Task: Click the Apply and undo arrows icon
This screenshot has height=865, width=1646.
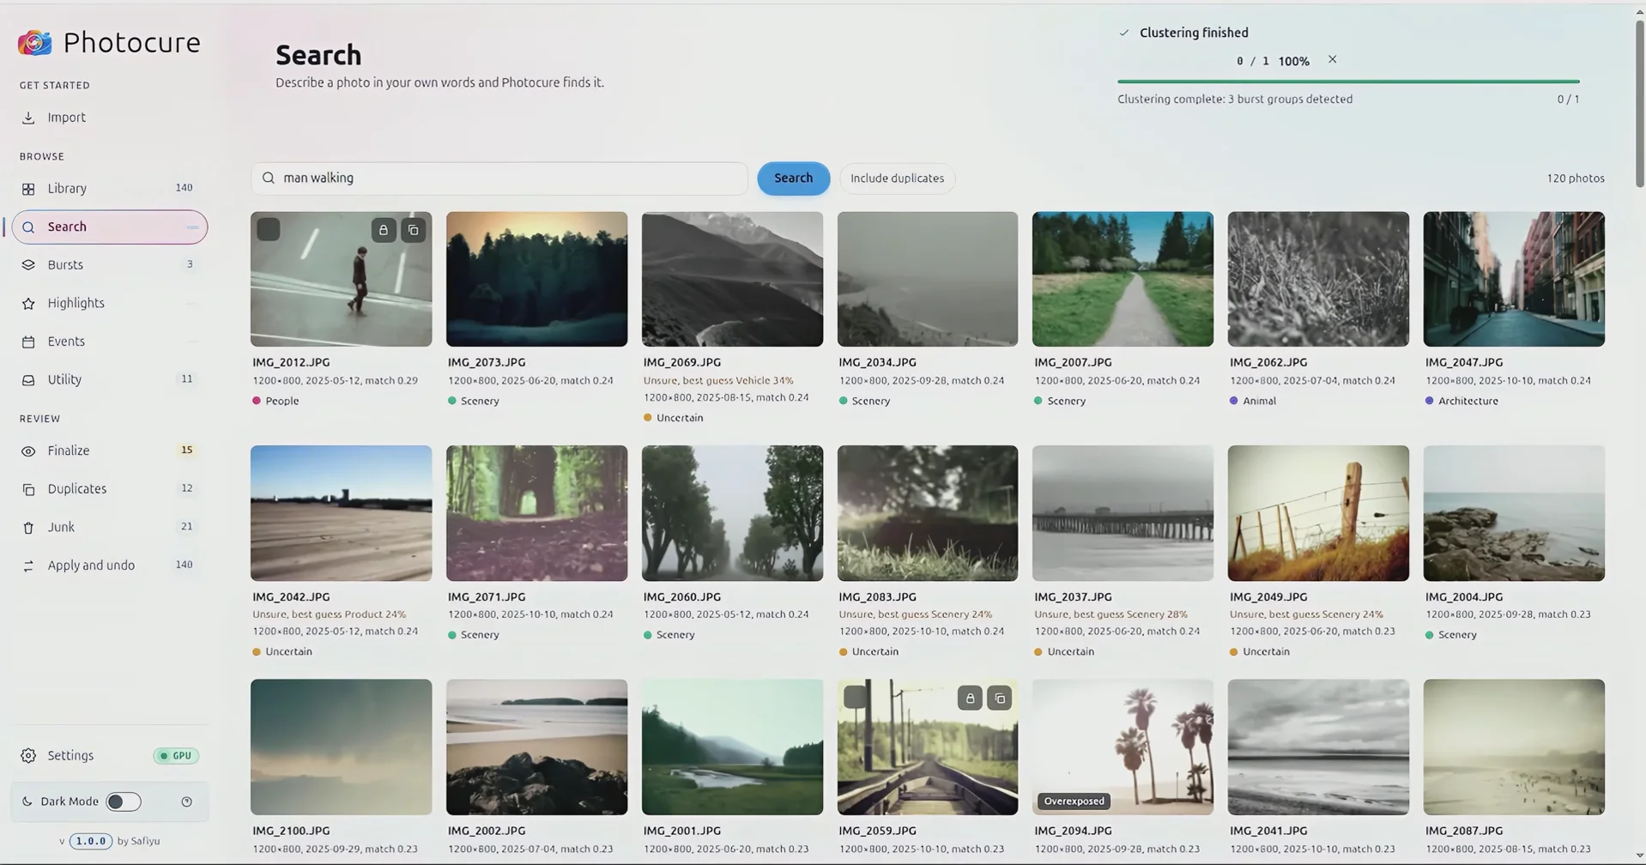Action: click(x=28, y=566)
